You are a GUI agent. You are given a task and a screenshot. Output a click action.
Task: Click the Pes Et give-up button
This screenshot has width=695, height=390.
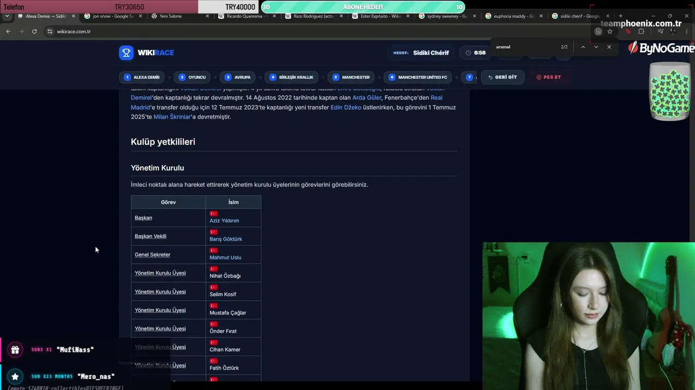548,77
